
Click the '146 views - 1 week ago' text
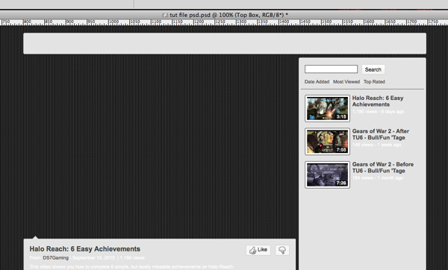point(376,145)
